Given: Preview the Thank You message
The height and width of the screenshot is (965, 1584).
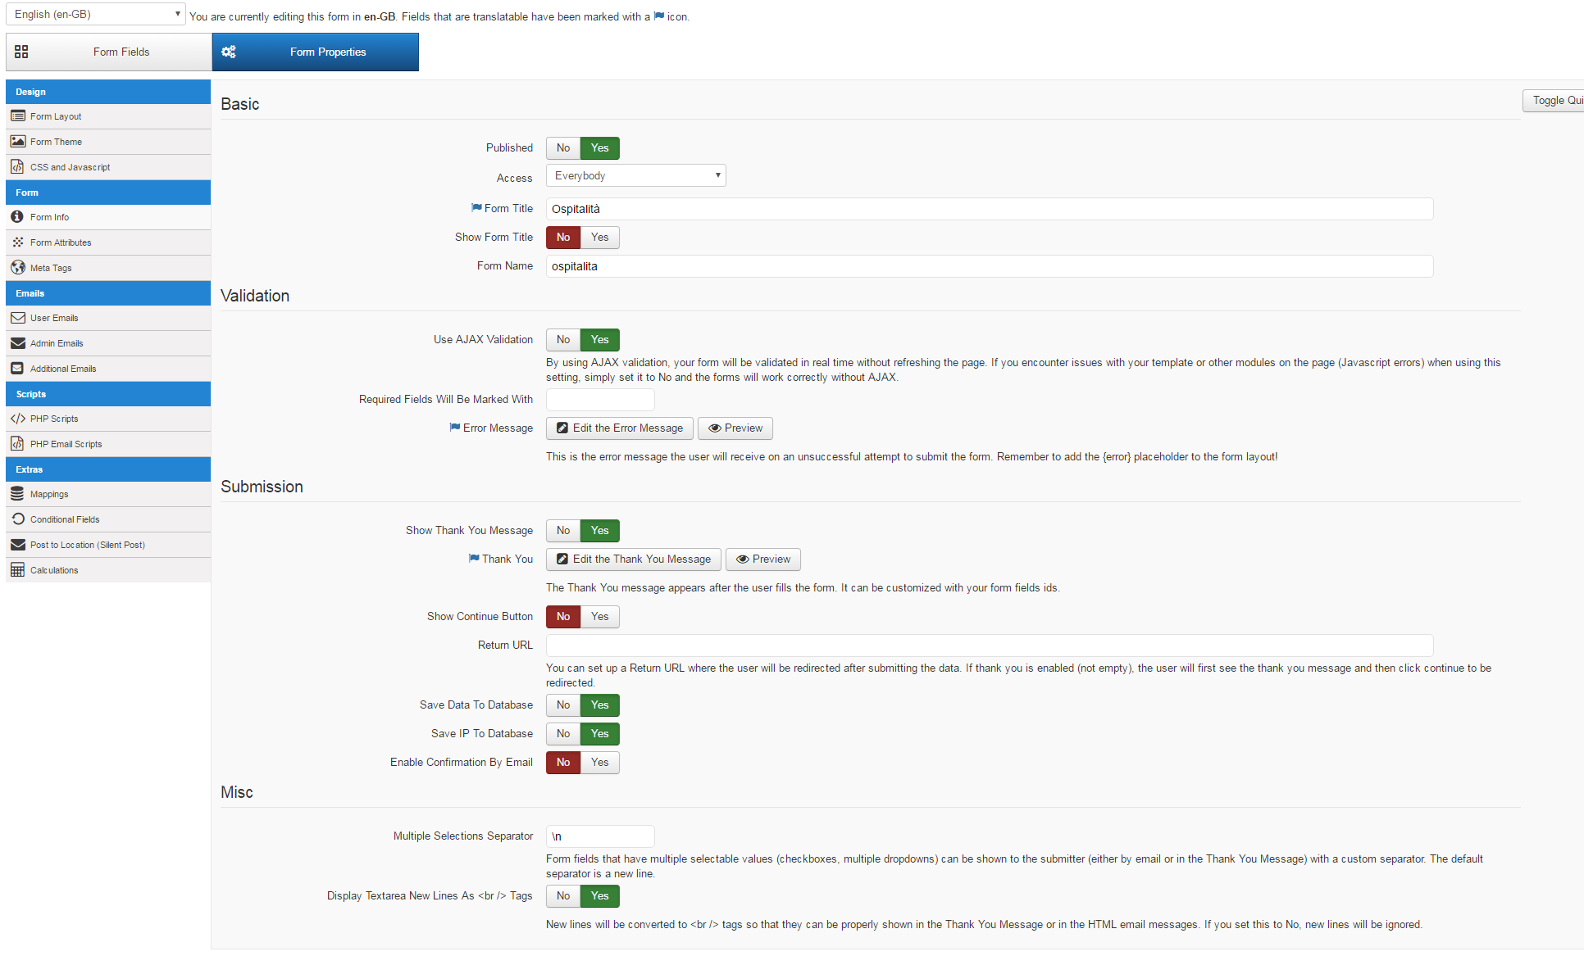Looking at the screenshot, I should click(x=762, y=560).
